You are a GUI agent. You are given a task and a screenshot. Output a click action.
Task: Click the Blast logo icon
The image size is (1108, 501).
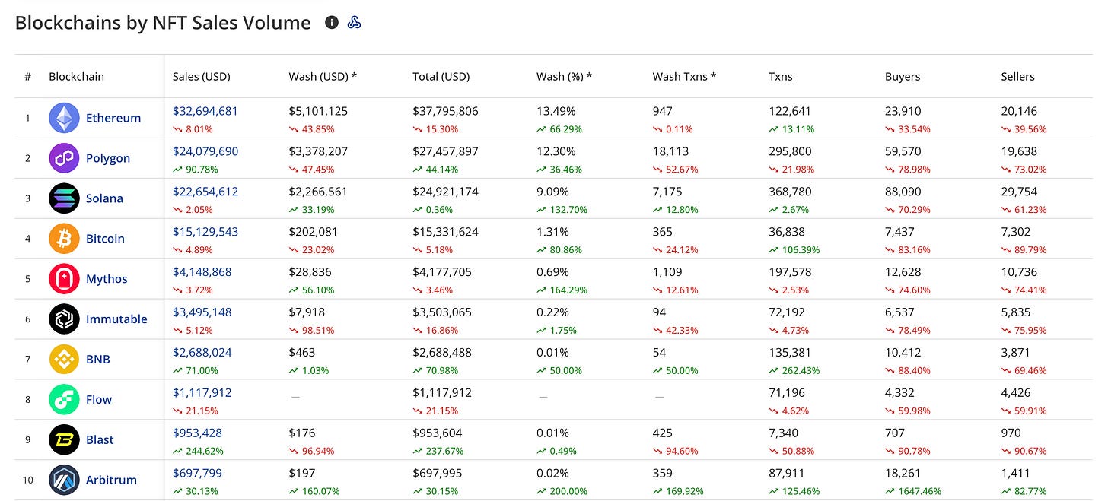pyautogui.click(x=64, y=439)
